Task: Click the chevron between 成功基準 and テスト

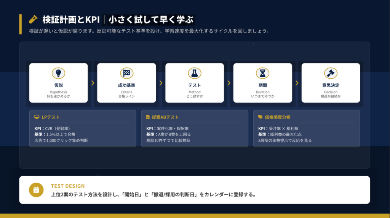Action: click(161, 83)
